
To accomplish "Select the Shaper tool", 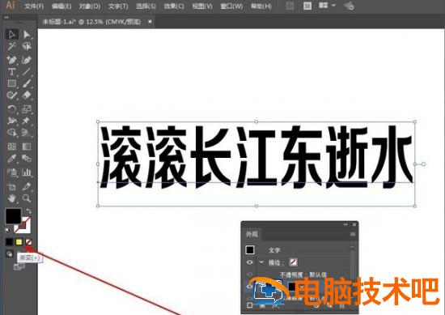I will 11,96.
